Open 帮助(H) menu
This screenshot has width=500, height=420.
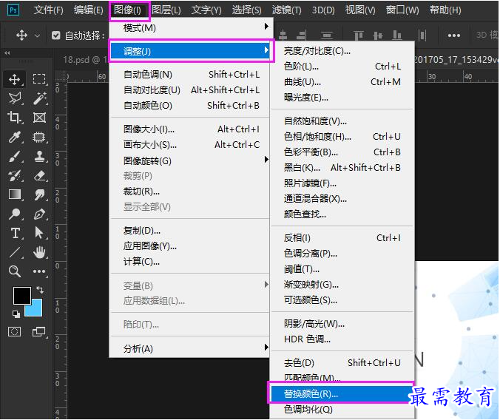445,10
